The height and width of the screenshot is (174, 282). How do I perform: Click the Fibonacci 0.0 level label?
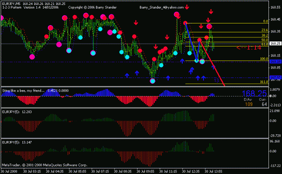(x=265, y=21)
